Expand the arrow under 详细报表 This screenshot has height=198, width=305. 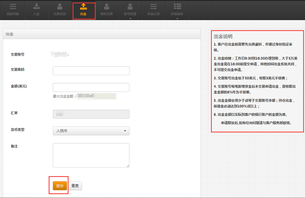point(177,19)
